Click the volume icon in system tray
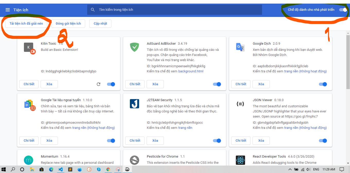 pyautogui.click(x=308, y=169)
